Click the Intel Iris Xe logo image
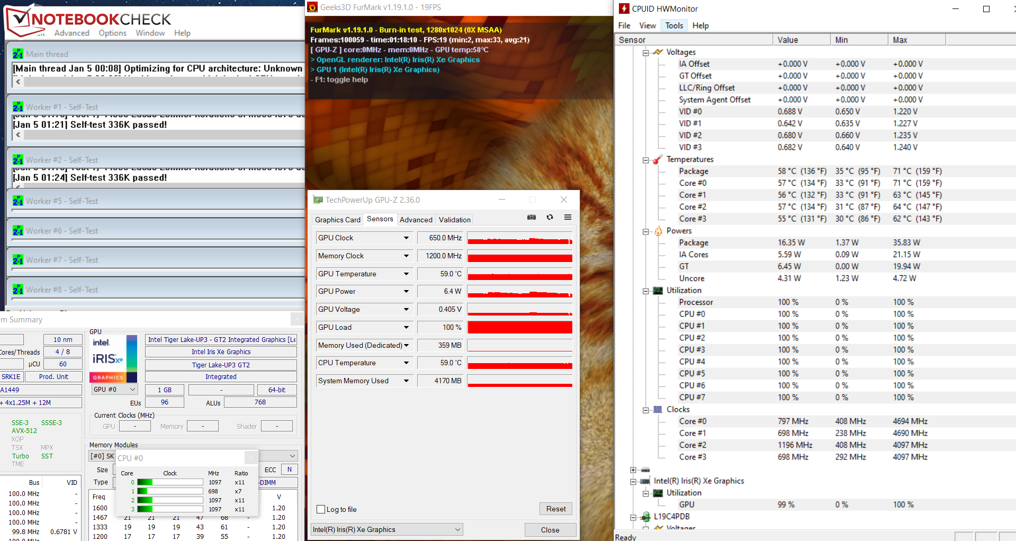 click(x=114, y=358)
